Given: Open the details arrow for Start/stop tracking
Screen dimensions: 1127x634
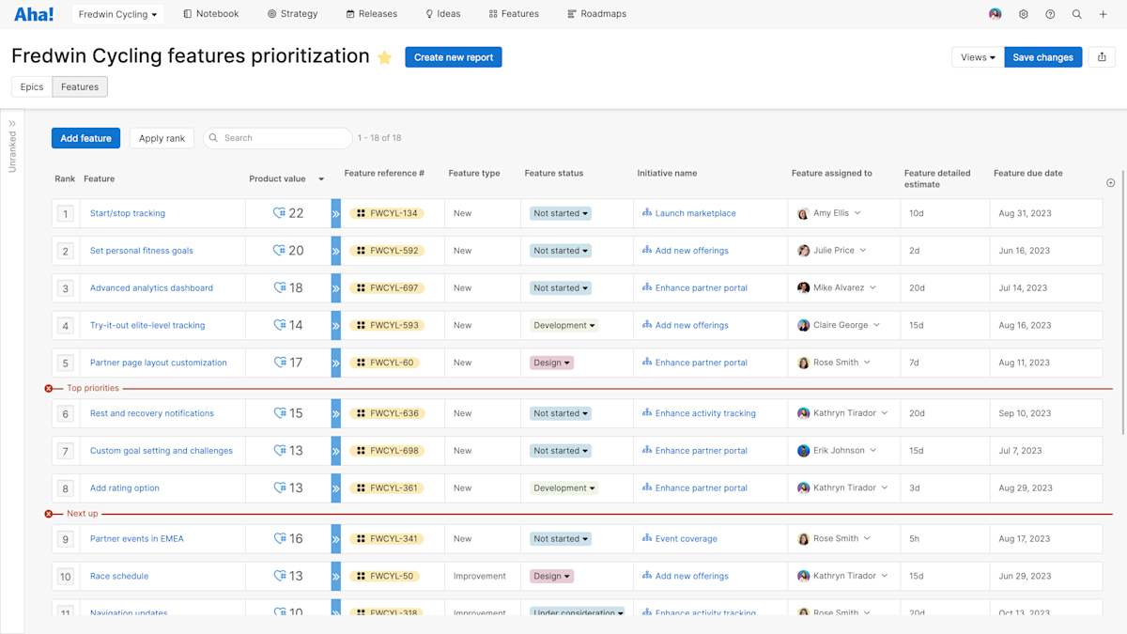Looking at the screenshot, I should point(336,213).
